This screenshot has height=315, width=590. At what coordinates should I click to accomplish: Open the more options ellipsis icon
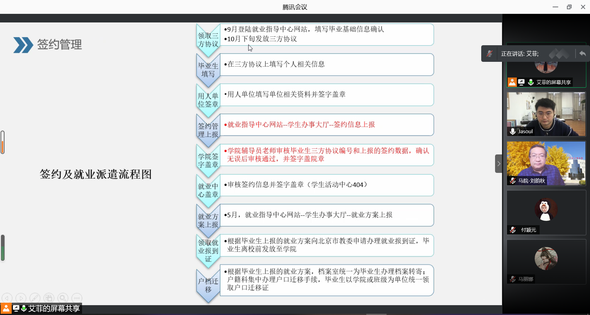click(x=77, y=298)
